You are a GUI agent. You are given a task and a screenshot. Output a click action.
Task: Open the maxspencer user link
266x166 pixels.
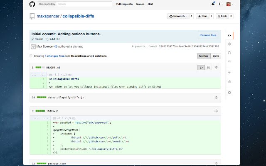coord(48,16)
